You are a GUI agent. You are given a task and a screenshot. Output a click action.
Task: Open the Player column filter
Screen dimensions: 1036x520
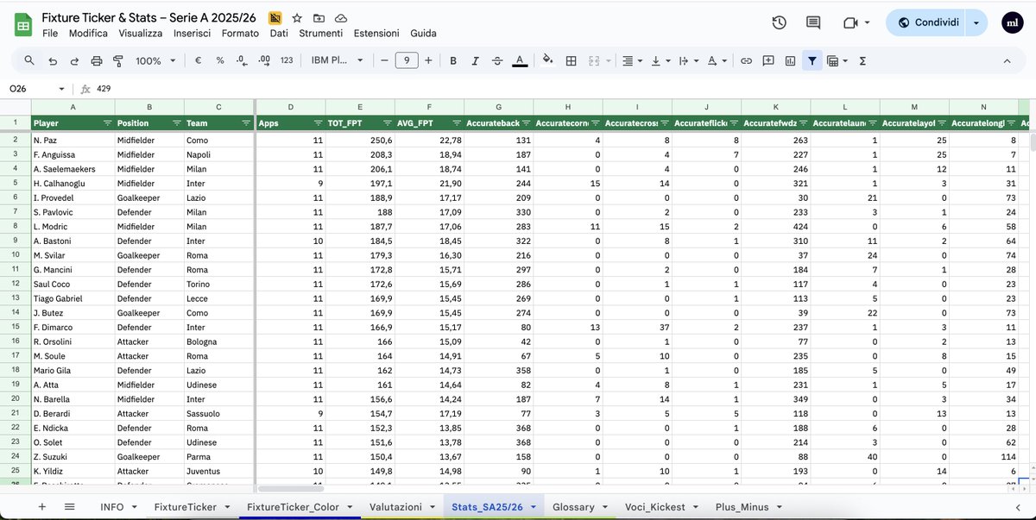pos(108,122)
